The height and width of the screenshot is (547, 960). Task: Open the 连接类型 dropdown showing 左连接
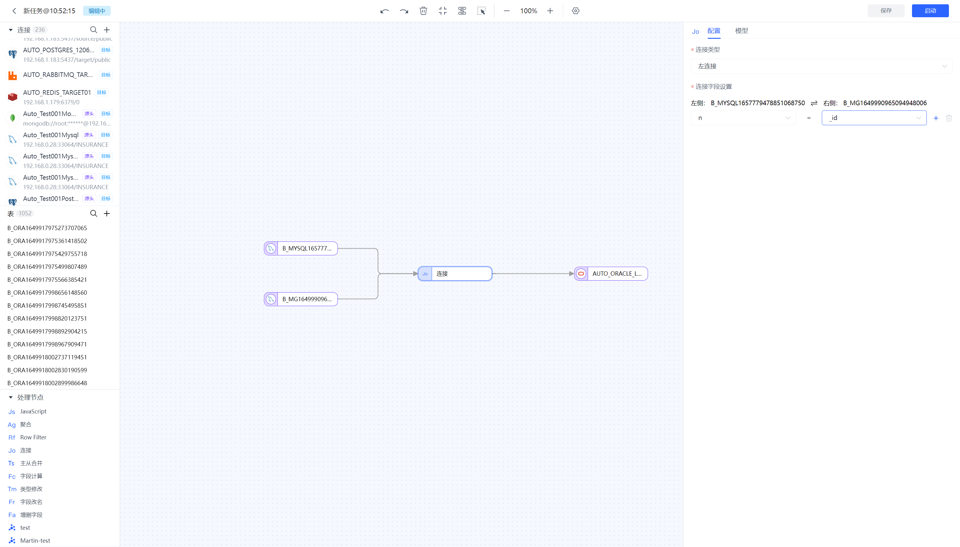pyautogui.click(x=821, y=66)
